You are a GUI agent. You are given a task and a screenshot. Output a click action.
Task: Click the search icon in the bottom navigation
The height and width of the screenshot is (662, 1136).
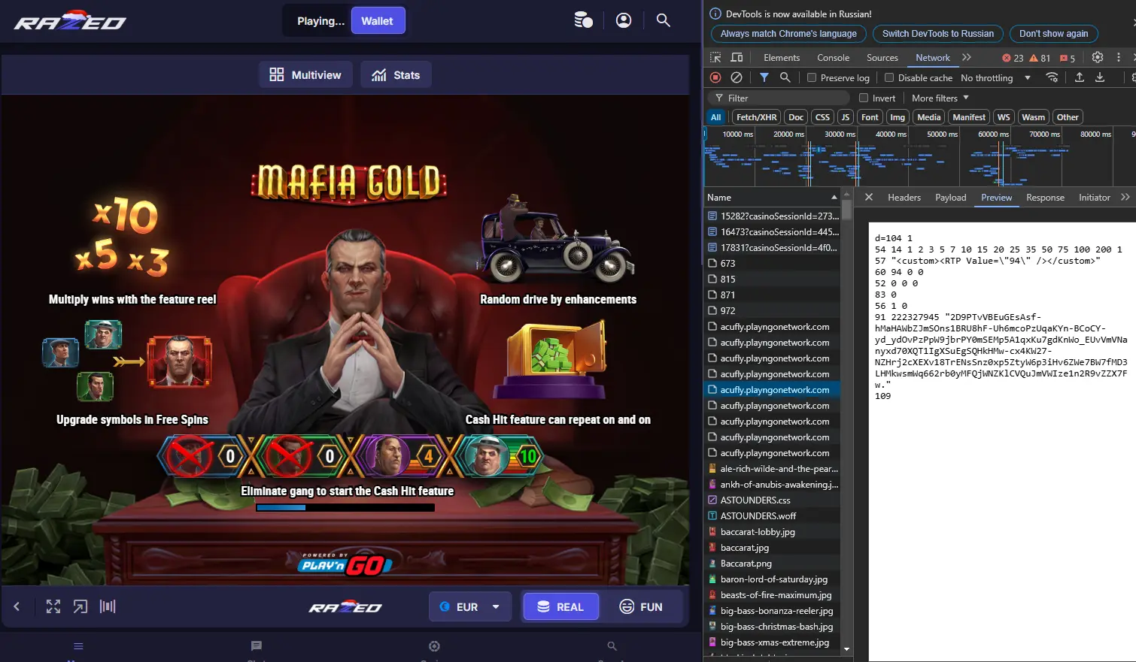(612, 646)
